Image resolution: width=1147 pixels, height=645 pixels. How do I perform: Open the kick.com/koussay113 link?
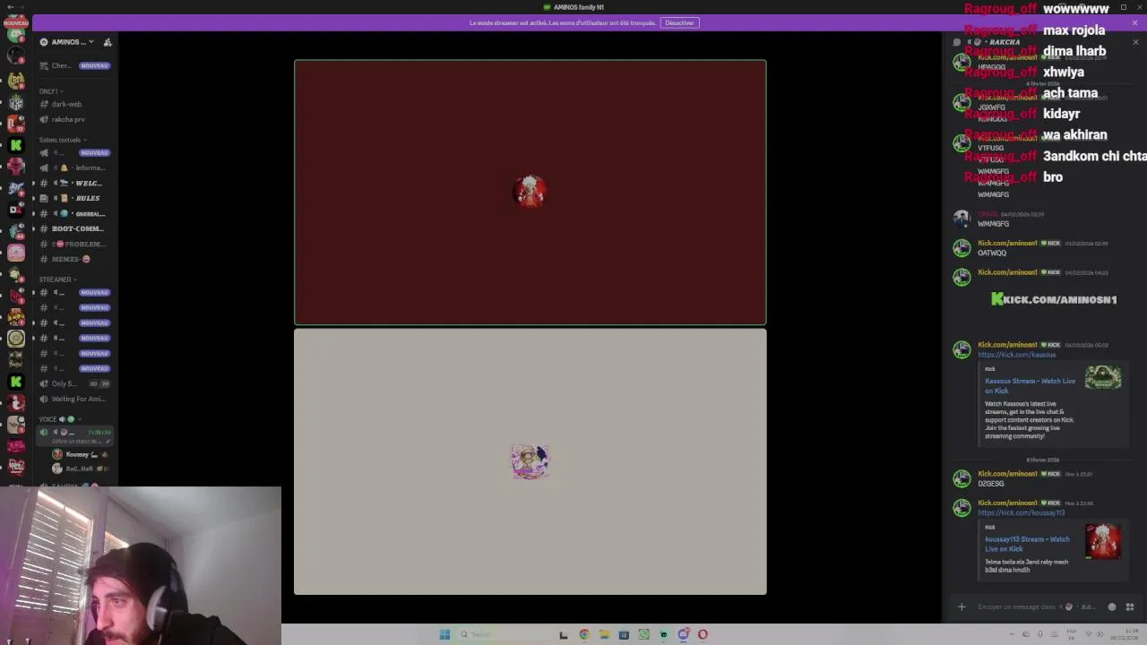pyautogui.click(x=1021, y=512)
